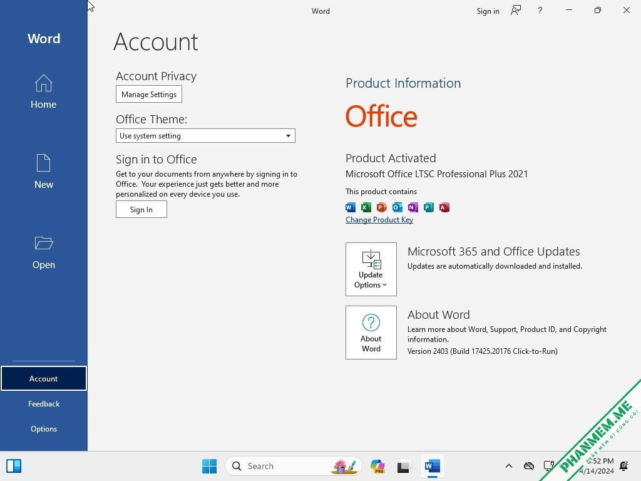Click the cloud sync-off tray icon
The height and width of the screenshot is (481, 641).
[x=528, y=466]
